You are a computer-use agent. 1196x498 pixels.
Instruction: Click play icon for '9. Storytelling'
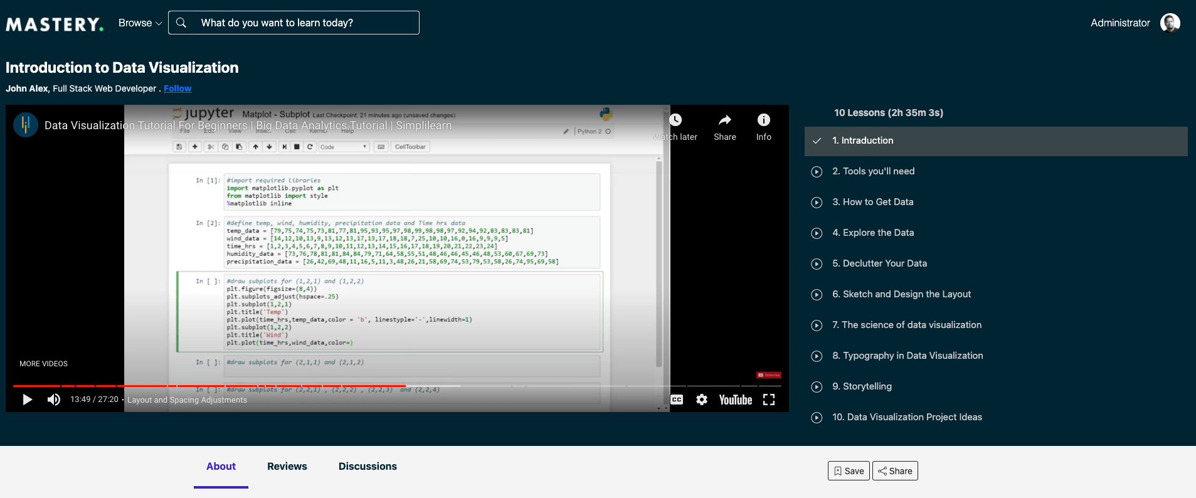tap(817, 387)
